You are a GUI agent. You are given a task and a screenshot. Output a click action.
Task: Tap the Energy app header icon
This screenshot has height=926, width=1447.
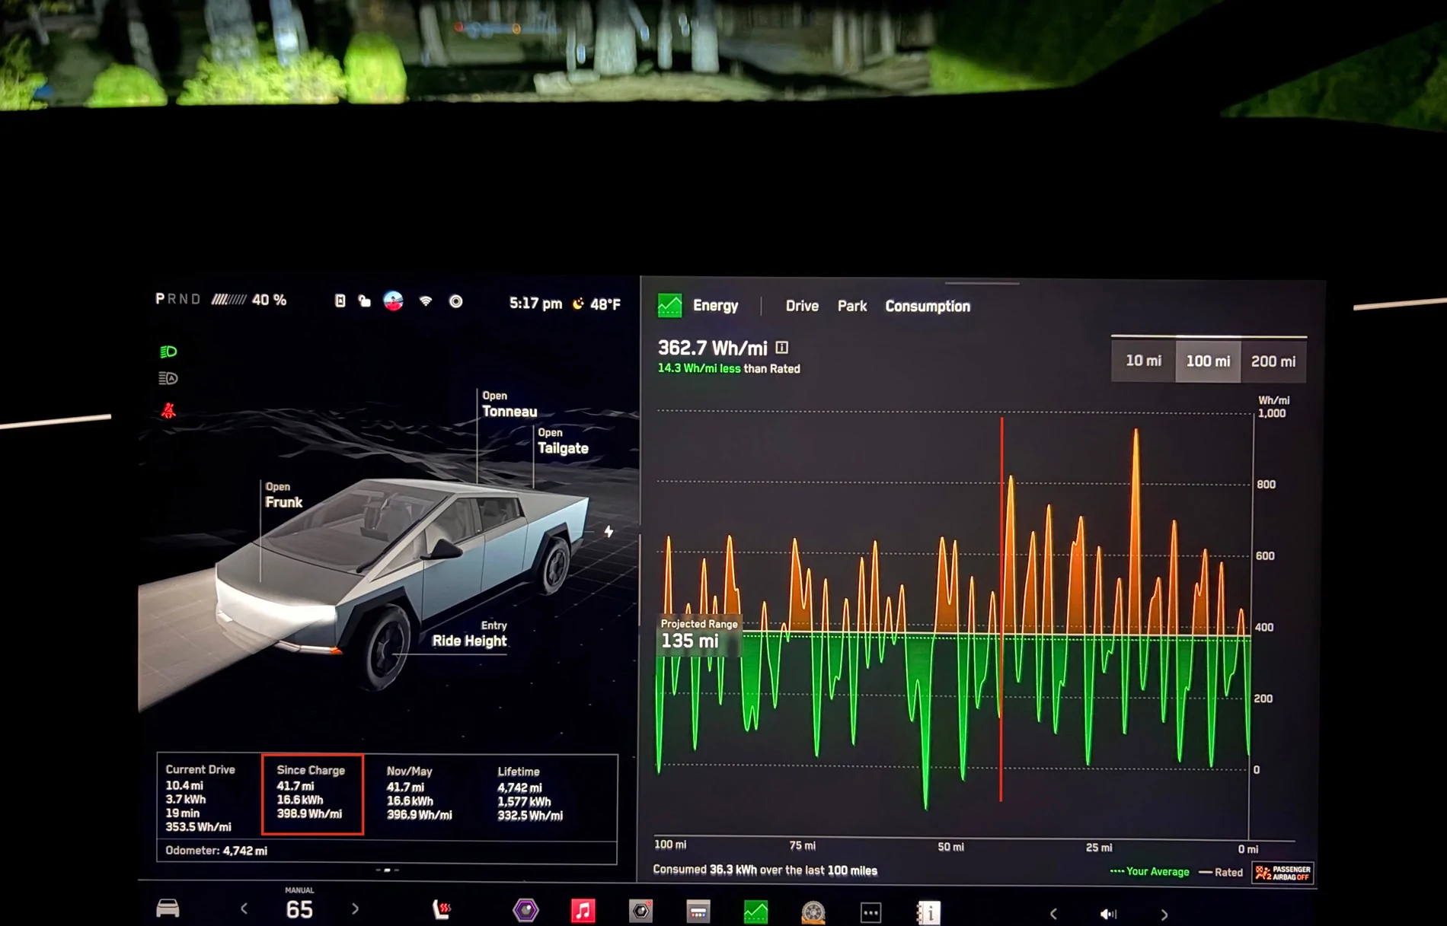point(669,305)
